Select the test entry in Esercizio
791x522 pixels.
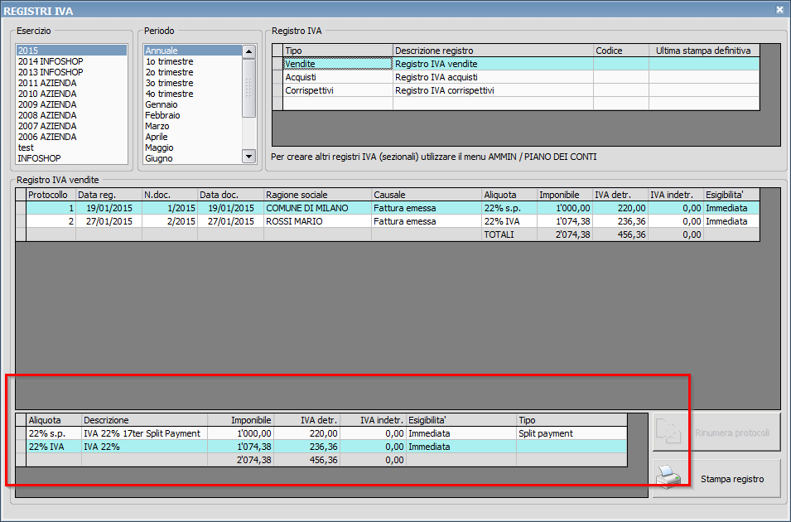click(x=26, y=147)
